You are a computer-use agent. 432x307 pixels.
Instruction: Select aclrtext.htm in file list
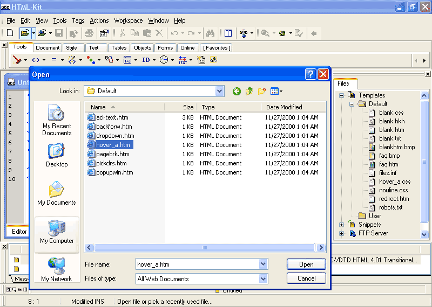[x=107, y=117]
